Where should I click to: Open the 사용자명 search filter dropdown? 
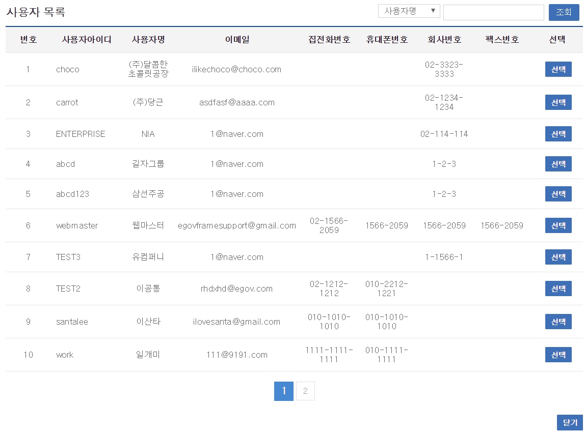409,11
